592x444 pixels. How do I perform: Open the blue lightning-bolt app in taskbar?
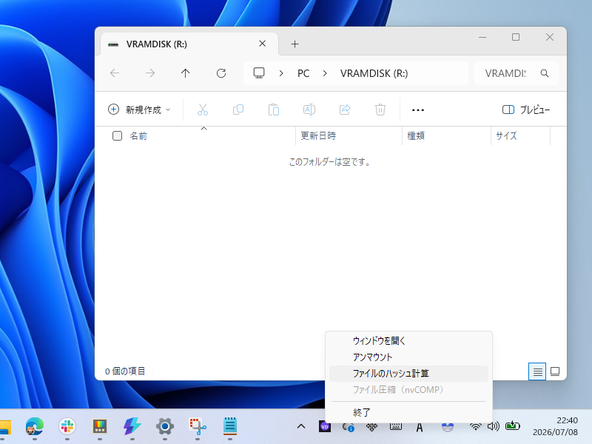pos(132,427)
